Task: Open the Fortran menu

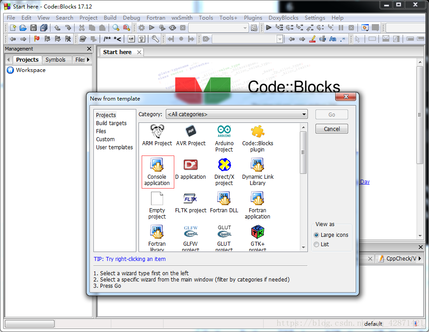Action: [x=156, y=18]
